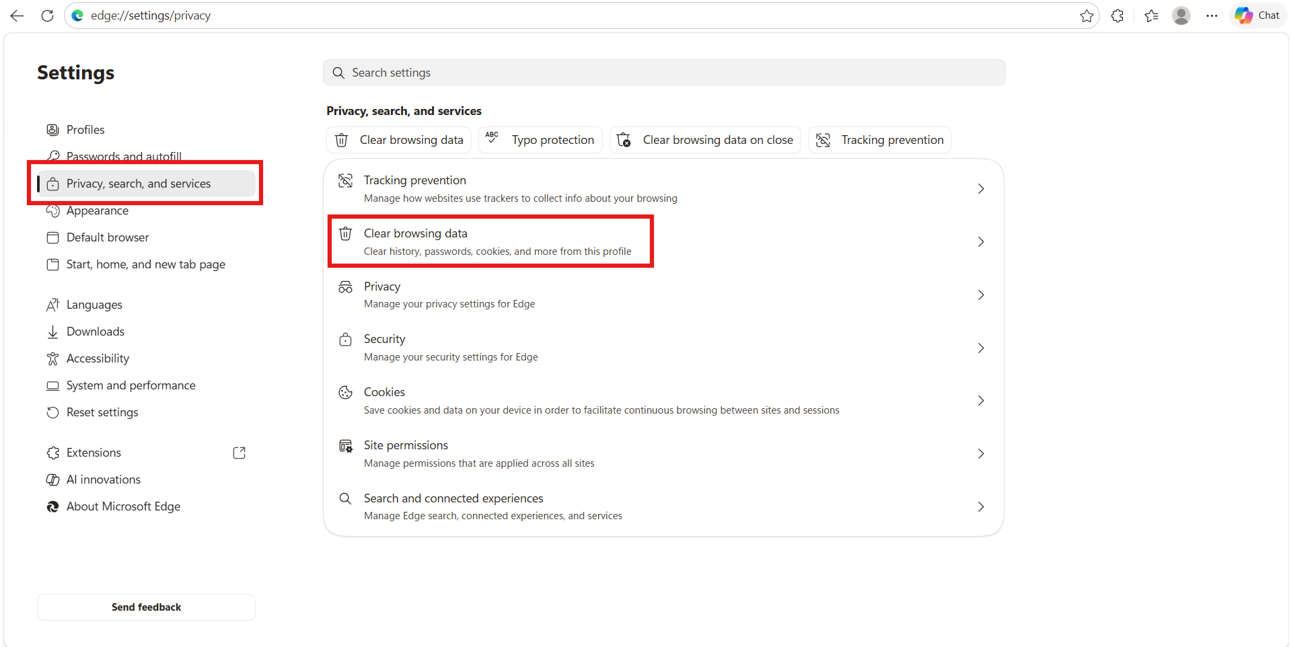Viewport: 1291px width, 647px height.
Task: Open the Settings and more ellipsis menu
Action: pyautogui.click(x=1212, y=15)
